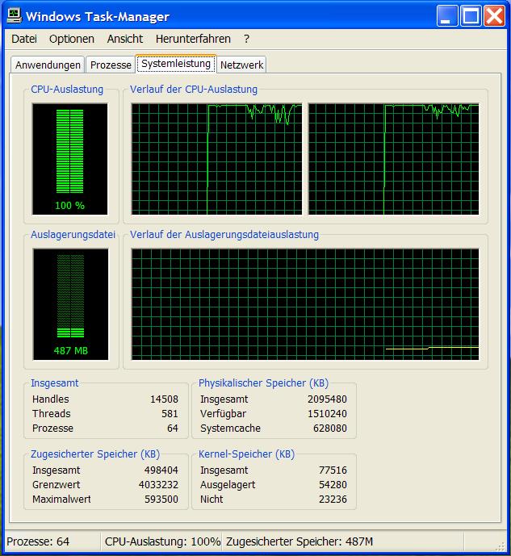Switch to the Netzwerk tab
Viewport: 511px width, 556px height.
[x=241, y=65]
